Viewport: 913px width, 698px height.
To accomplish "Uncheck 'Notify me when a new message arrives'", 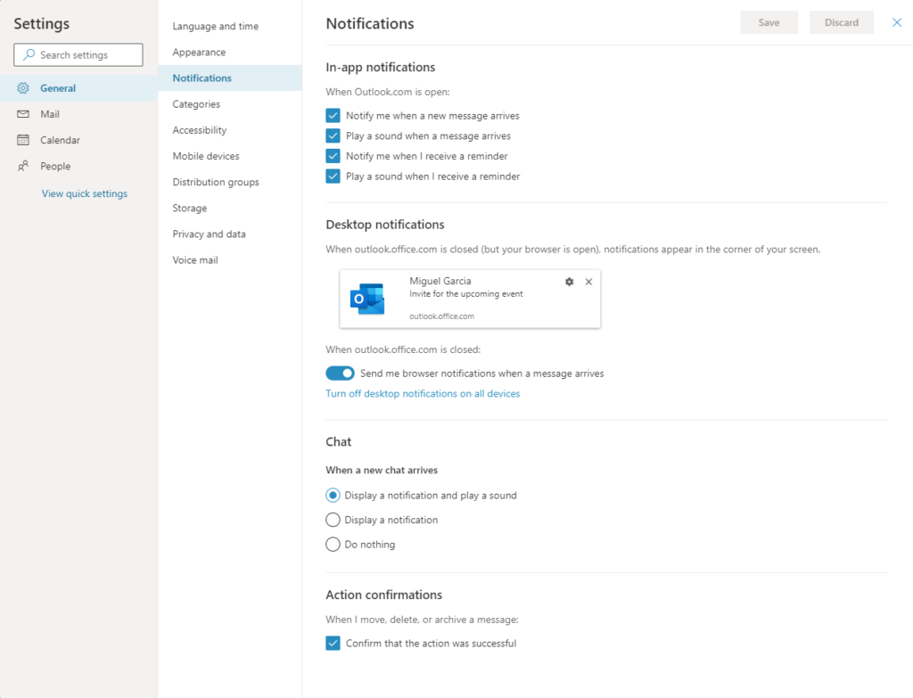I will (333, 115).
